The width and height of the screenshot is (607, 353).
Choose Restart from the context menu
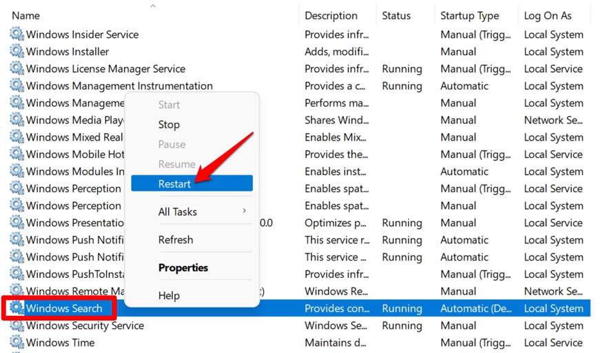(175, 183)
